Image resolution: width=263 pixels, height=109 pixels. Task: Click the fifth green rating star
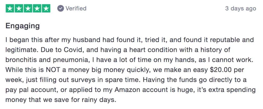(46, 8)
